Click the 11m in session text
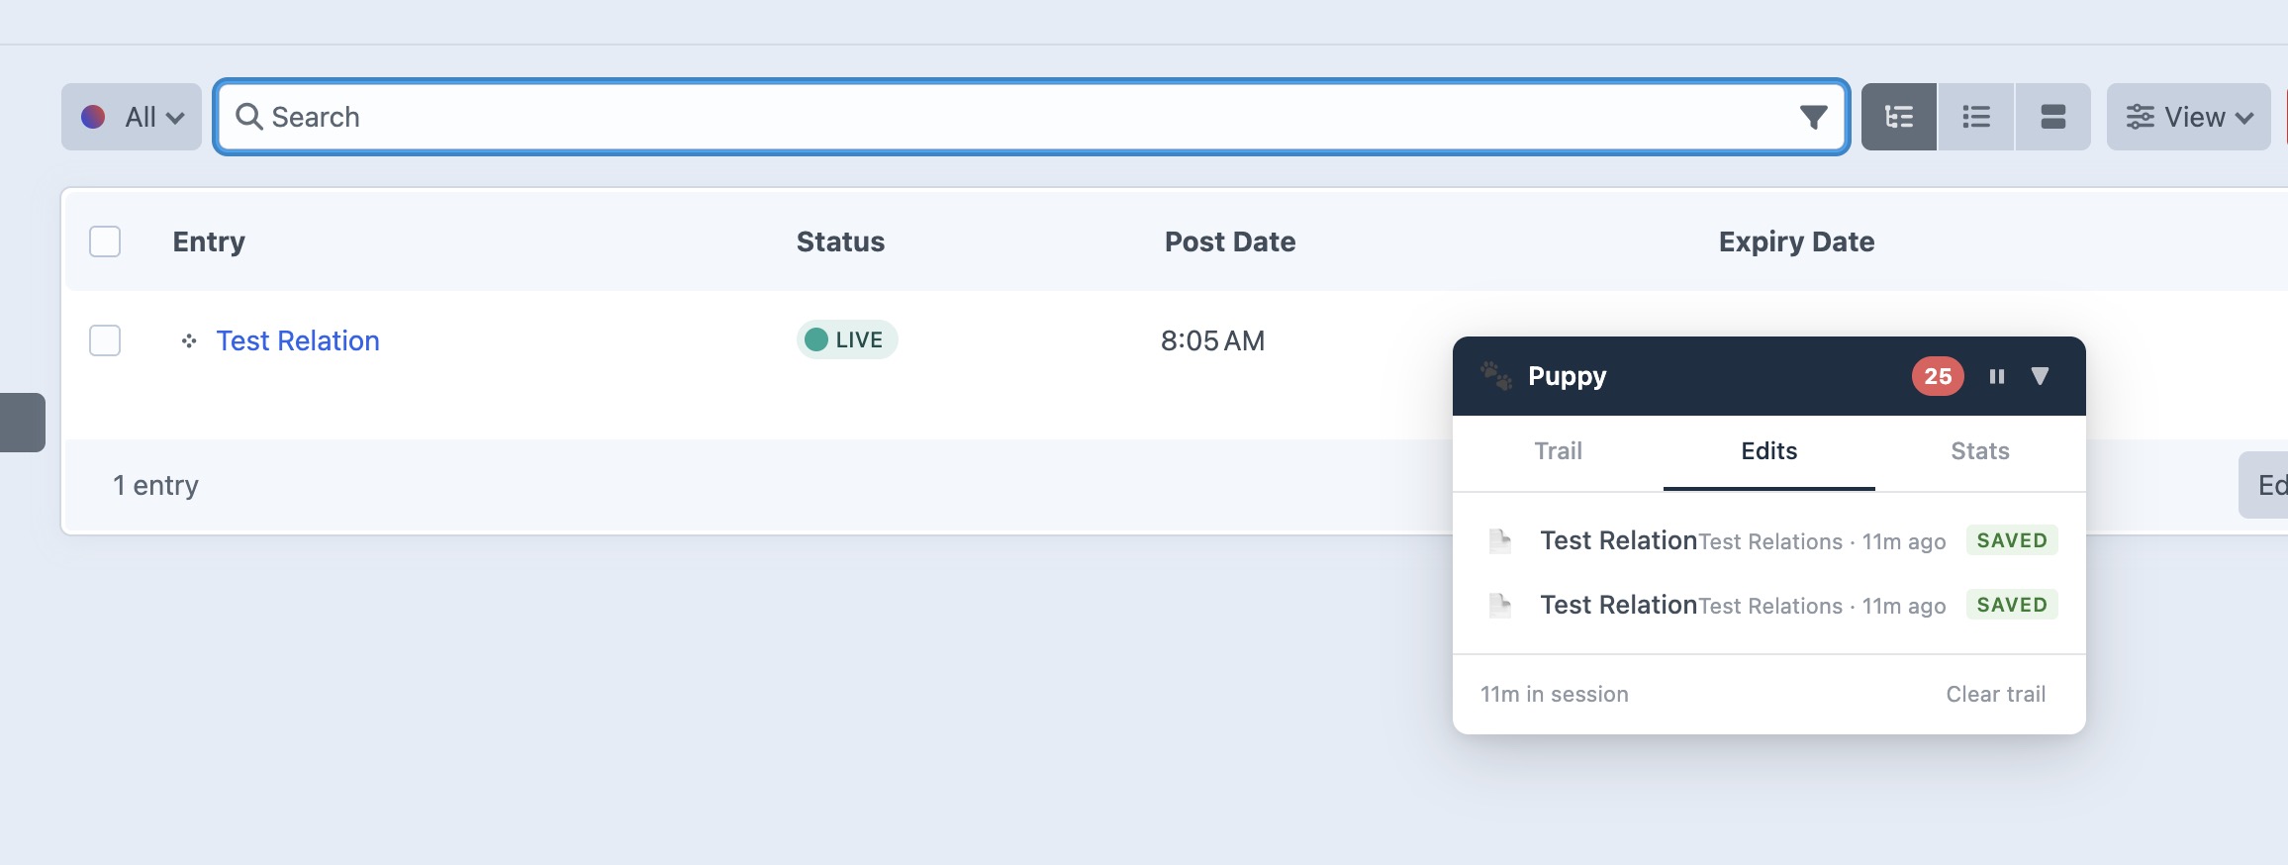Screen dimensions: 2288x865 pyautogui.click(x=1554, y=694)
